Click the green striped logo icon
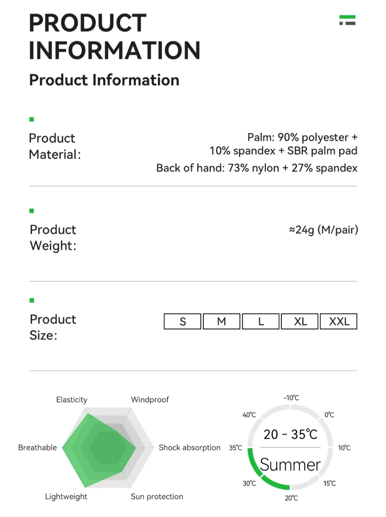 click(x=347, y=20)
